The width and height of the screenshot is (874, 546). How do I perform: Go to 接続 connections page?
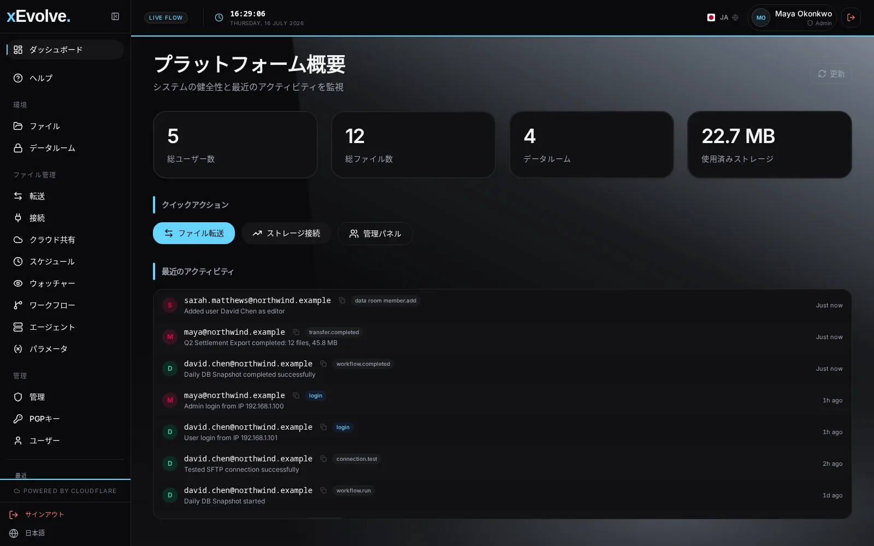click(x=65, y=218)
